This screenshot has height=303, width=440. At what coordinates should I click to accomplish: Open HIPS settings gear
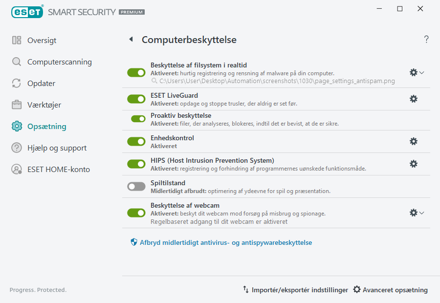coord(414,164)
